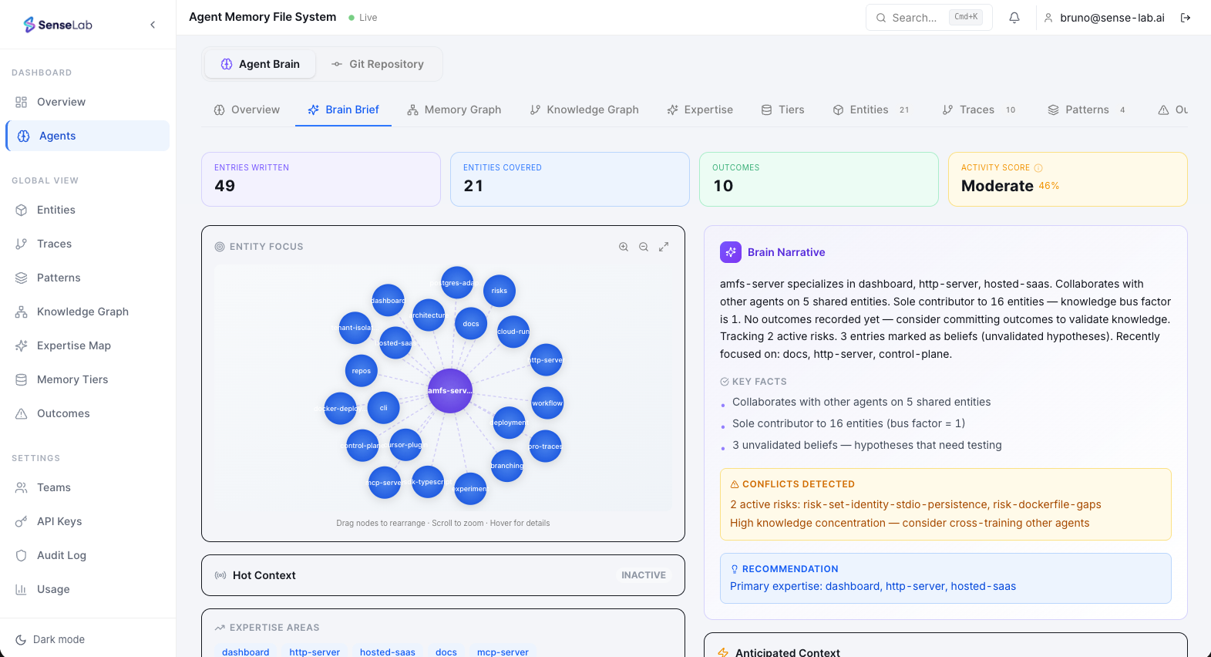This screenshot has width=1211, height=657.
Task: Switch to the Traces tab
Action: [977, 109]
